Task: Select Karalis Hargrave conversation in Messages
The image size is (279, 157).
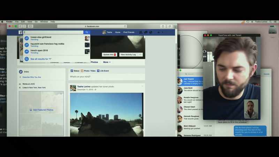Action: 190,100
